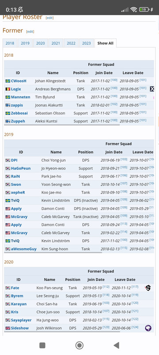The image size is (159, 355).
Task: Tap the Android home circle button
Action: click(x=79, y=345)
